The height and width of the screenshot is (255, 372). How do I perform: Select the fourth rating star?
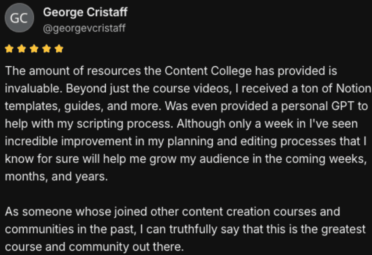click(46, 49)
